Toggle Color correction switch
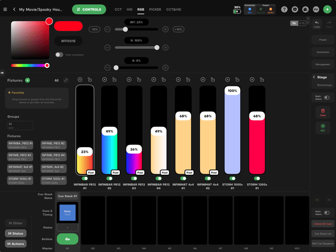Viewport: 336px width, 252px height. (59, 55)
